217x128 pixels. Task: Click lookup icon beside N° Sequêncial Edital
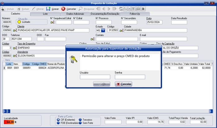(53, 22)
